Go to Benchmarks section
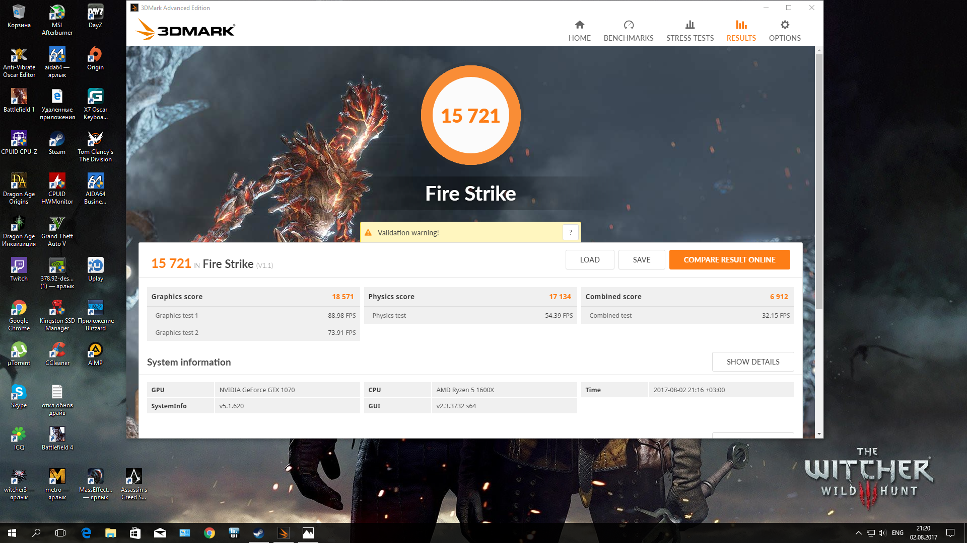Viewport: 967px width, 543px height. tap(628, 30)
